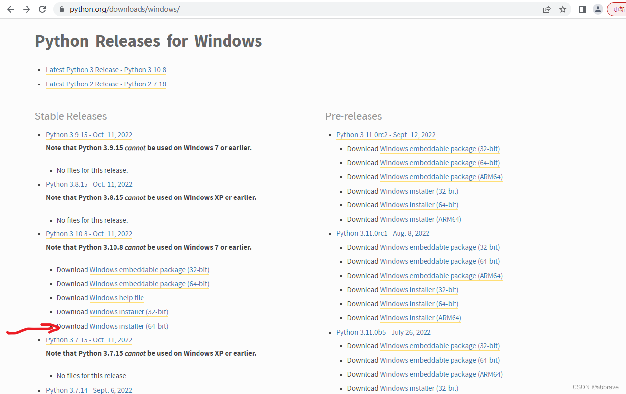Open the browser side panel icon
This screenshot has height=394, width=626.
point(582,9)
